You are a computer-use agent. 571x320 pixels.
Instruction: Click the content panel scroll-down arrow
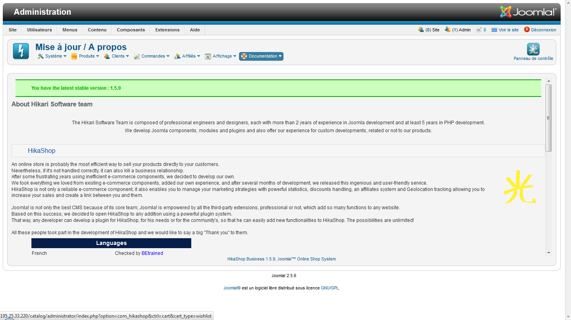click(549, 253)
